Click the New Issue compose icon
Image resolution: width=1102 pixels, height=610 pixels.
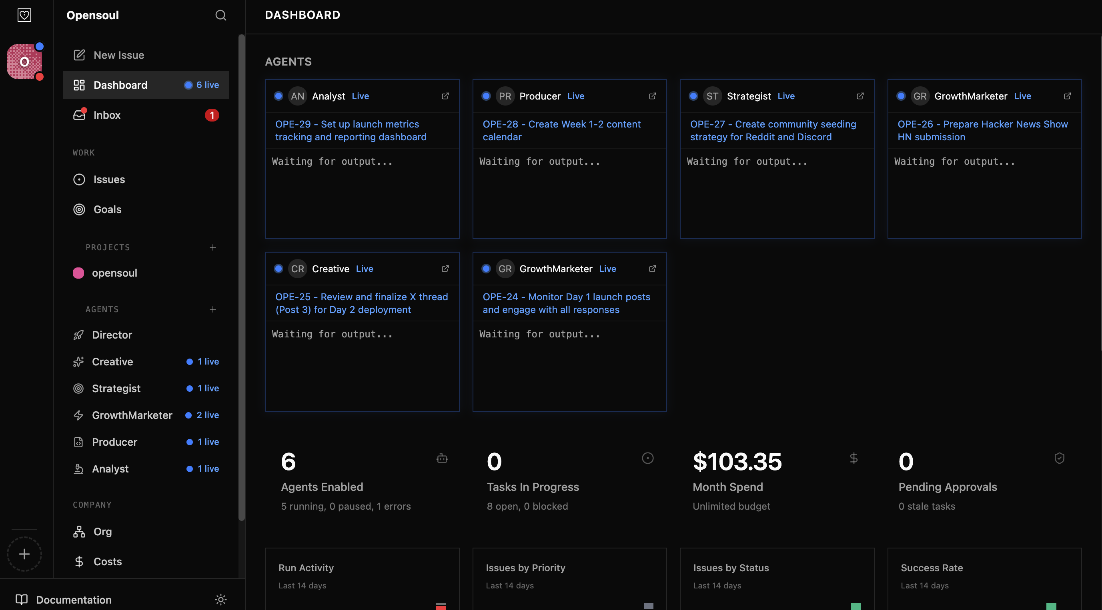79,55
